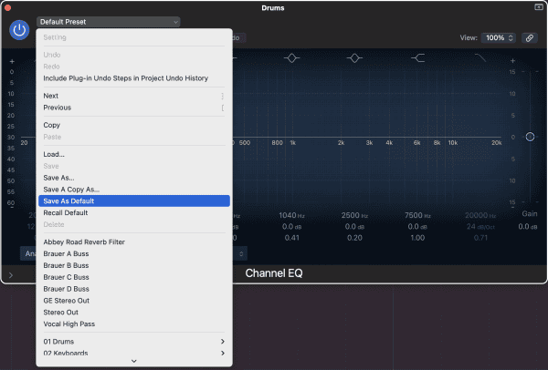This screenshot has height=370, width=548.
Task: Click the 0.0 dB gain under 1040 Hz
Action: (292, 227)
